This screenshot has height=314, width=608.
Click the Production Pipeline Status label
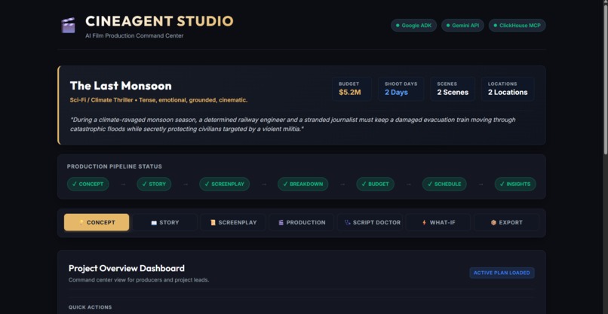(115, 167)
